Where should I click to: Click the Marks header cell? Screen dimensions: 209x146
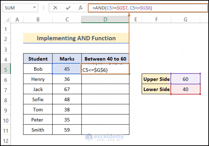[x=67, y=59]
